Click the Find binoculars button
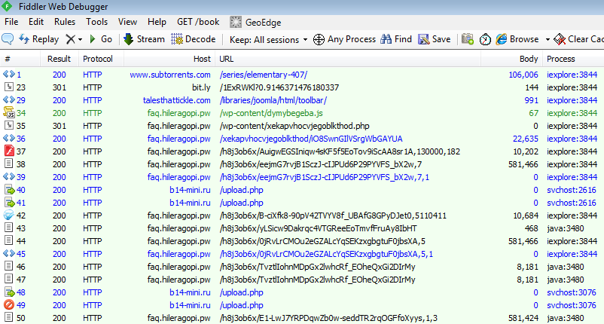Viewport: 604px width, 324px height. point(396,39)
